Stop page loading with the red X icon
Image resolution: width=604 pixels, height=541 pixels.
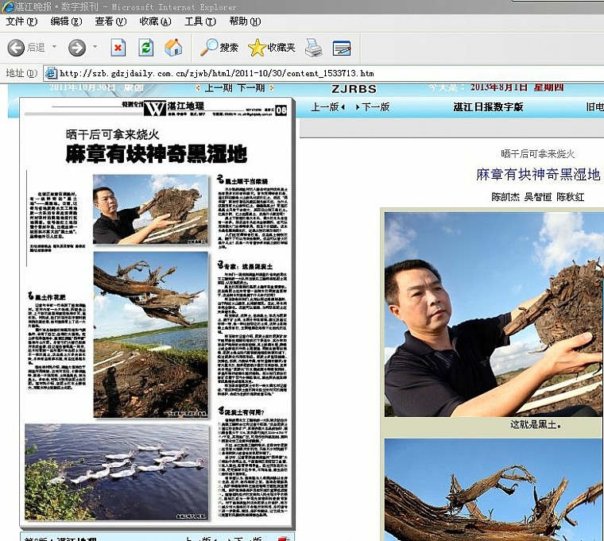[x=118, y=48]
